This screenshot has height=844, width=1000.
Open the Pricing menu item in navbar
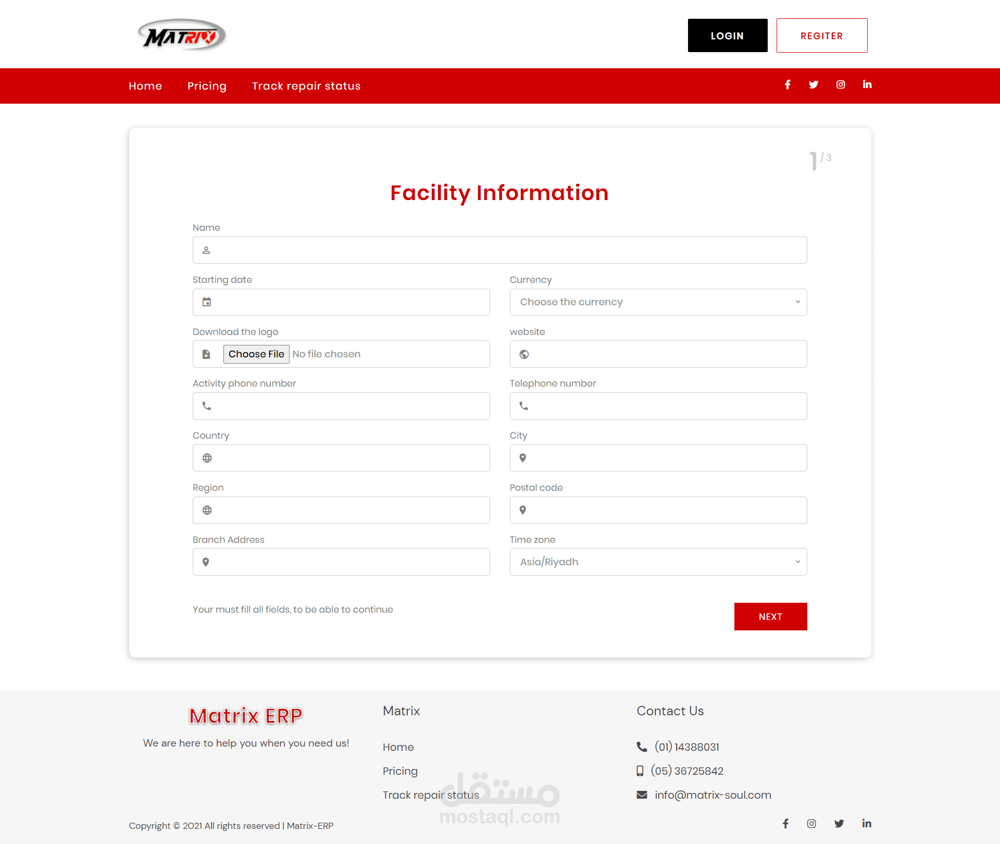point(207,86)
